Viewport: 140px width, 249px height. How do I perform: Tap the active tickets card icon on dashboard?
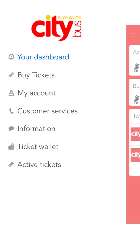point(136,68)
